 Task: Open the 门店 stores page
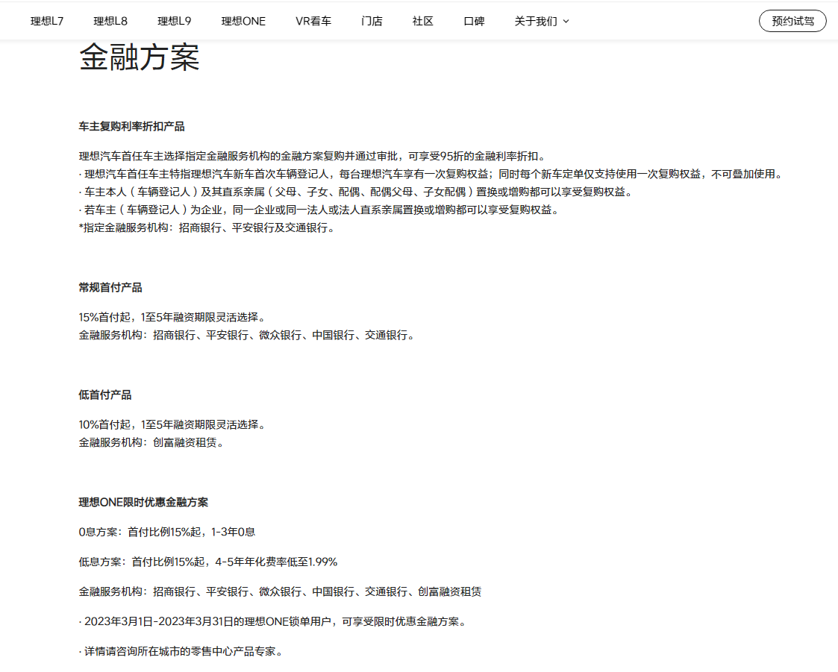pyautogui.click(x=372, y=22)
